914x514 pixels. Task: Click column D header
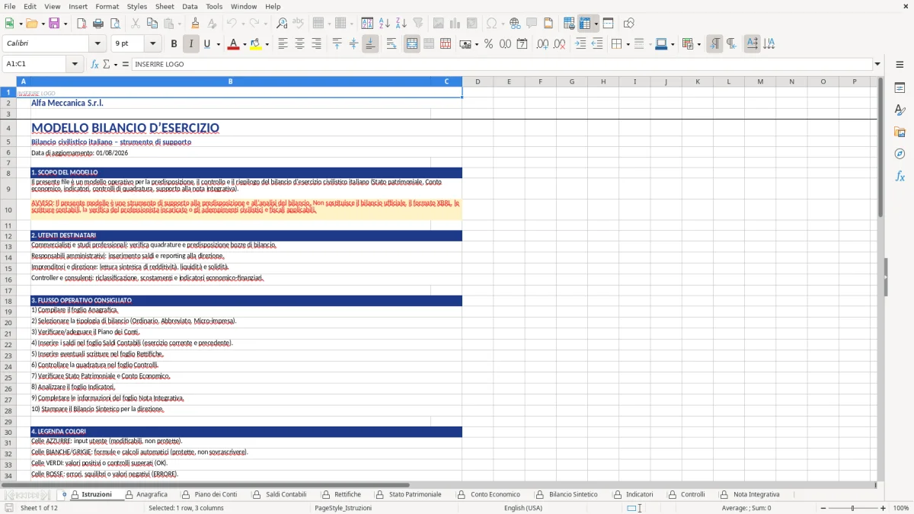tap(478, 81)
